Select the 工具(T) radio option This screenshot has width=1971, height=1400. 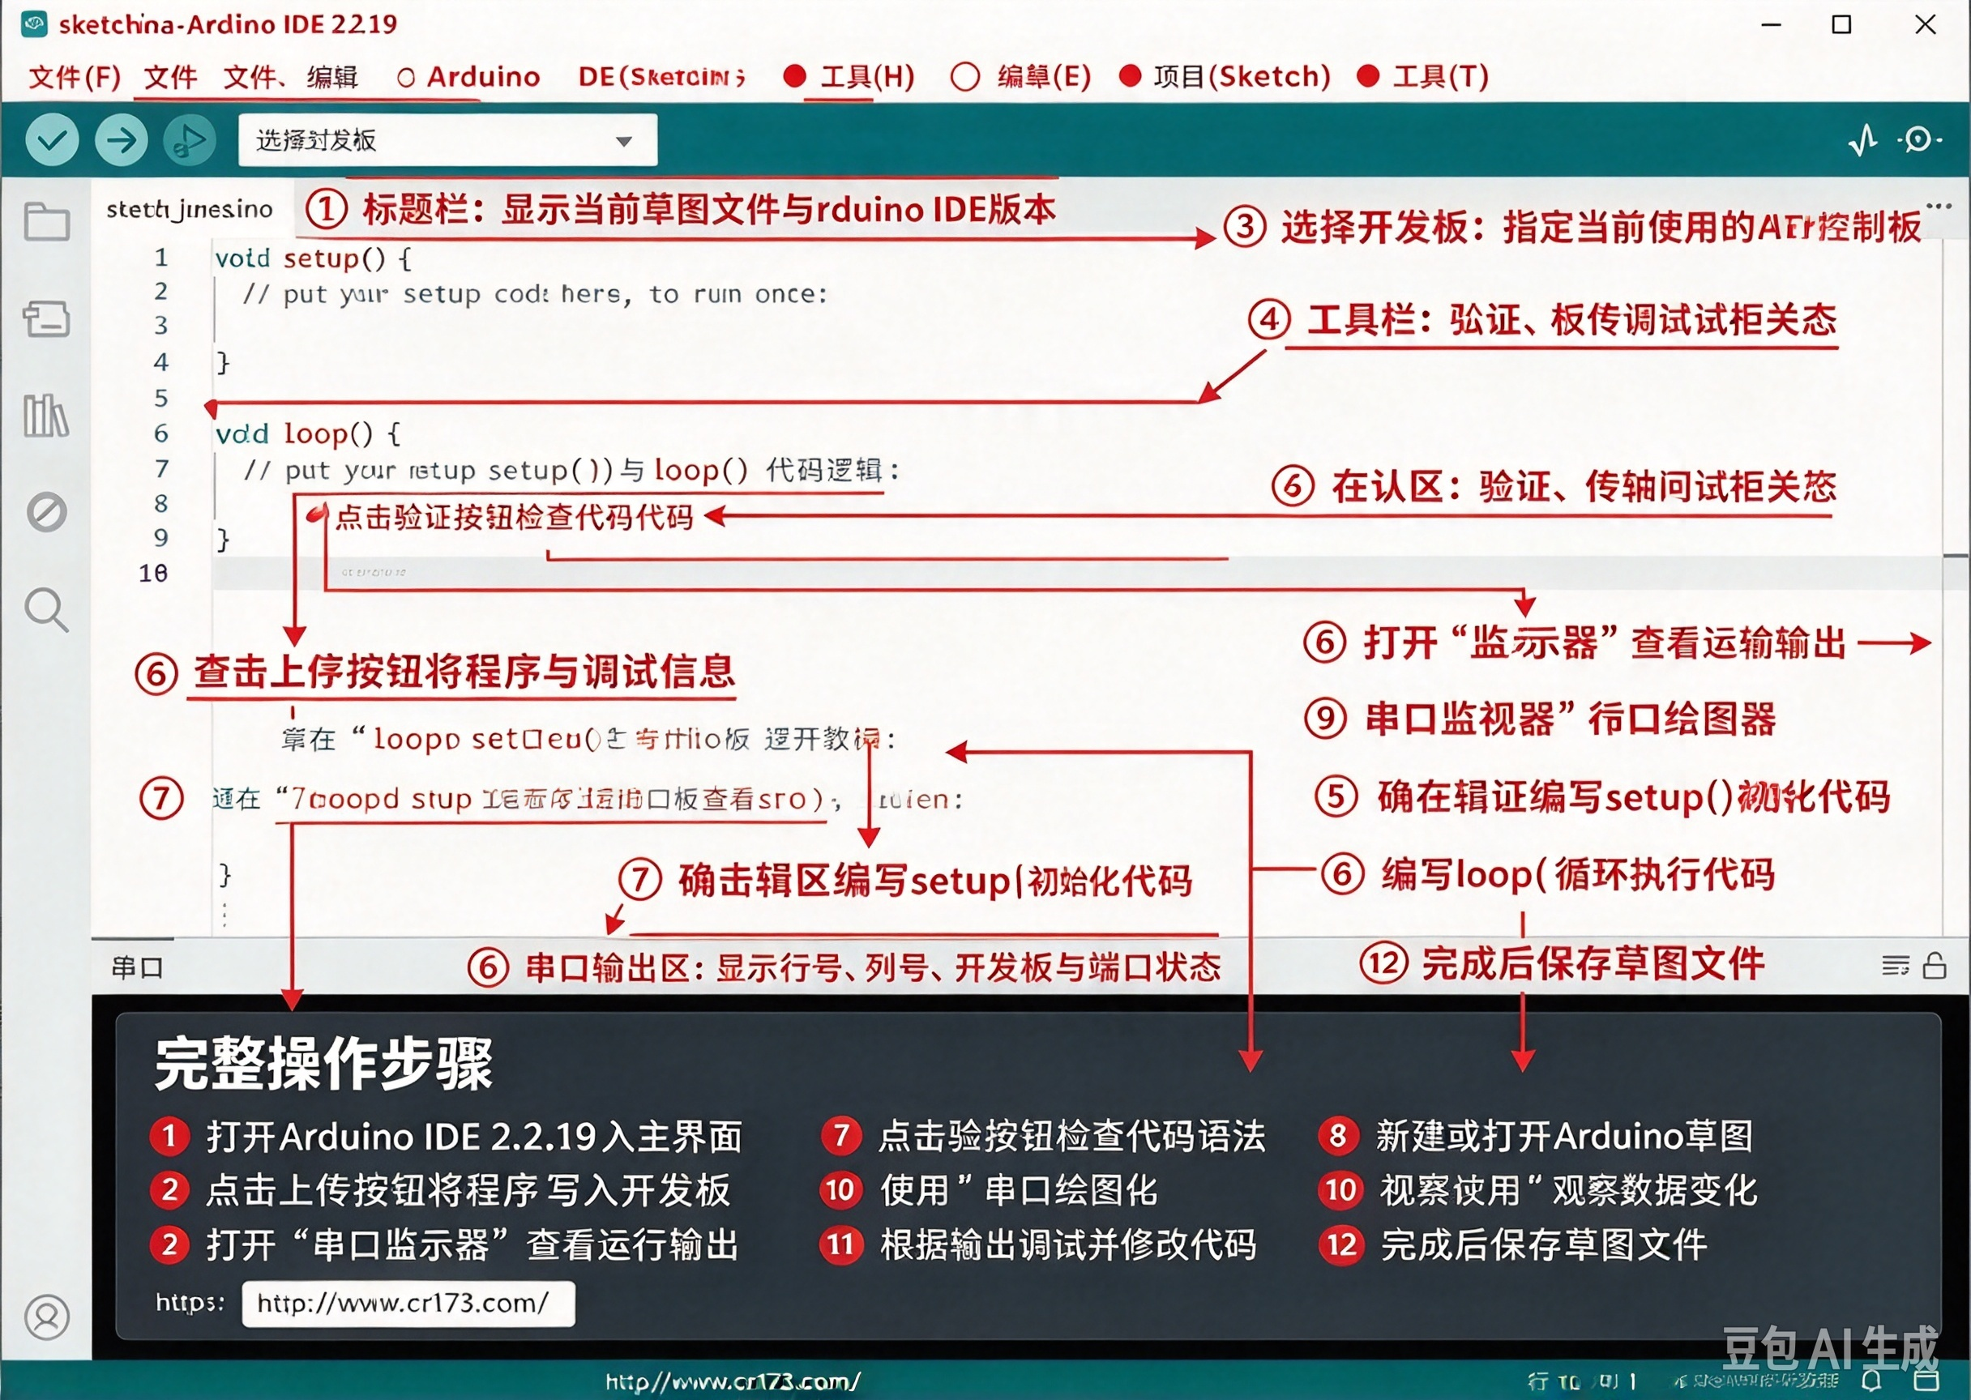pos(1368,76)
